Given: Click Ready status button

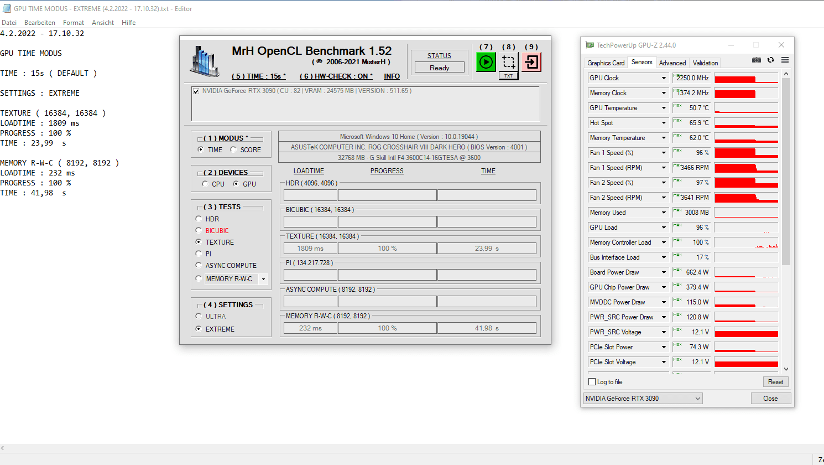Looking at the screenshot, I should (440, 68).
